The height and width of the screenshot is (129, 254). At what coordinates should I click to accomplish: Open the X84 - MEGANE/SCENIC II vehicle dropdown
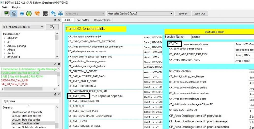pyautogui.click(x=23, y=27)
